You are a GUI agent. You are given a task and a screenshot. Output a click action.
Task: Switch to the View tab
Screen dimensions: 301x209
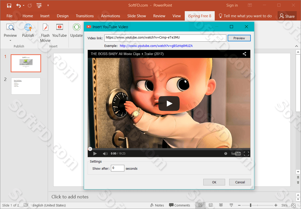pyautogui.click(x=176, y=16)
